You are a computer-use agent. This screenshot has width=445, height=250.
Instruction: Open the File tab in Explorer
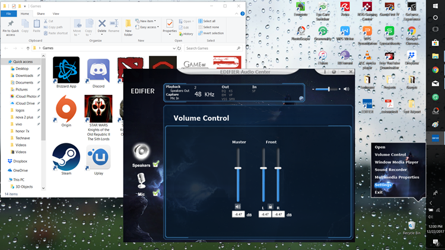[x=8, y=14]
